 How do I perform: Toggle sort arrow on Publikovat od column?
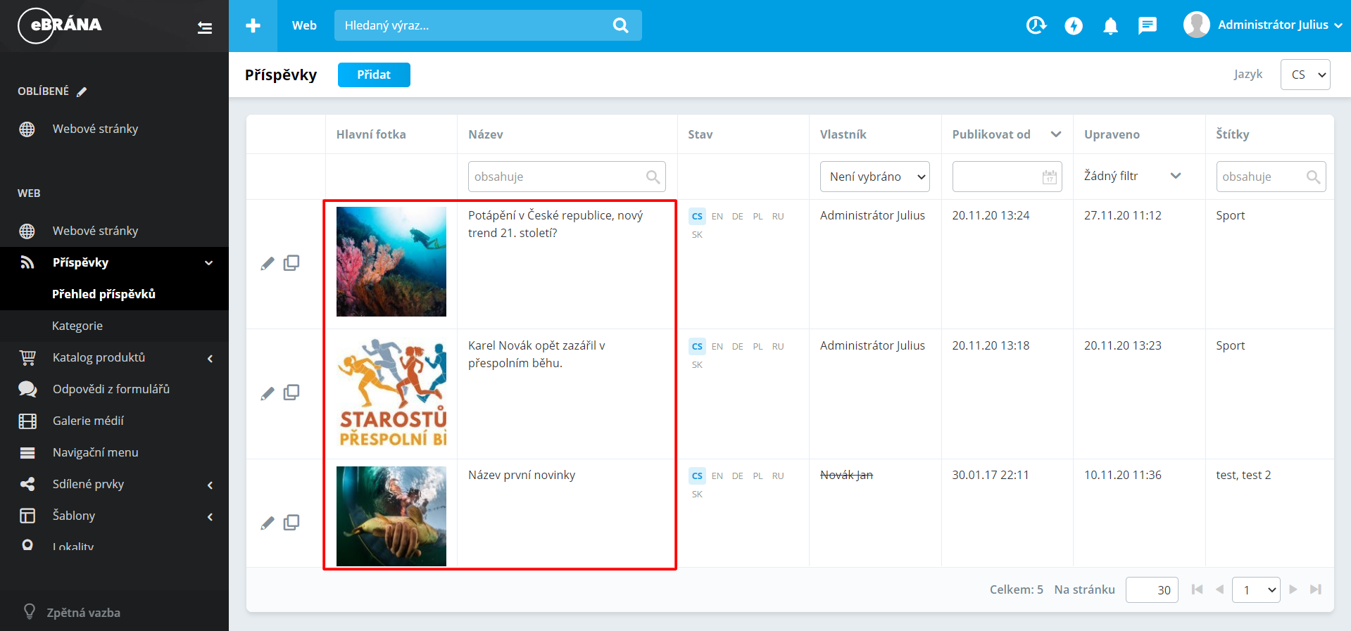(x=1056, y=134)
